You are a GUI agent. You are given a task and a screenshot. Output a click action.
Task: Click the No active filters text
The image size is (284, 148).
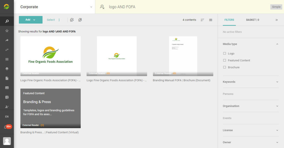pos(232,32)
